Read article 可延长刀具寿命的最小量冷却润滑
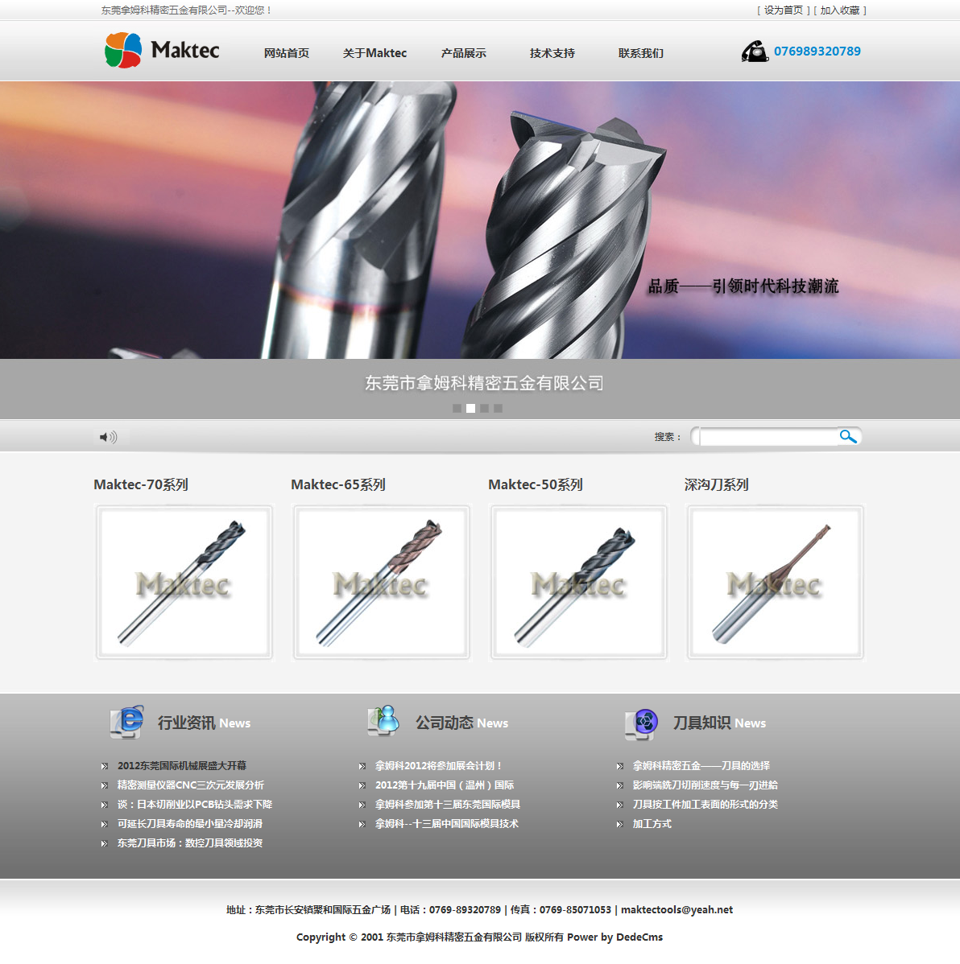This screenshot has height=964, width=960. (190, 824)
